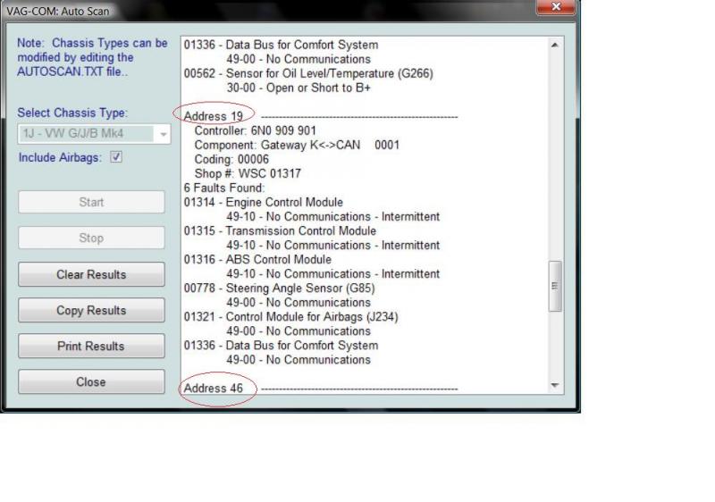Click the 'VAG-COM: Auto Scan' title text

[x=58, y=11]
